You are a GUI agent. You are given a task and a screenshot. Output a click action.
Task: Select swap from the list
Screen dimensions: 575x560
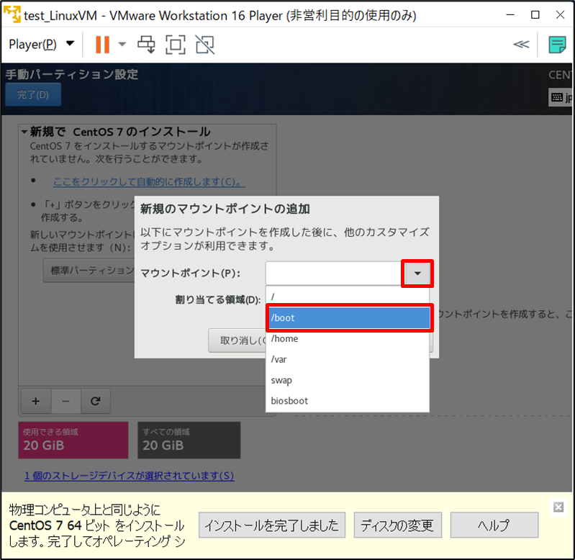pos(348,380)
